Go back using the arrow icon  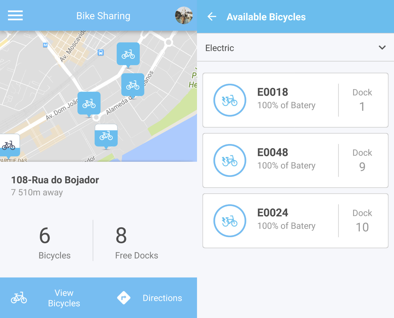(x=212, y=17)
